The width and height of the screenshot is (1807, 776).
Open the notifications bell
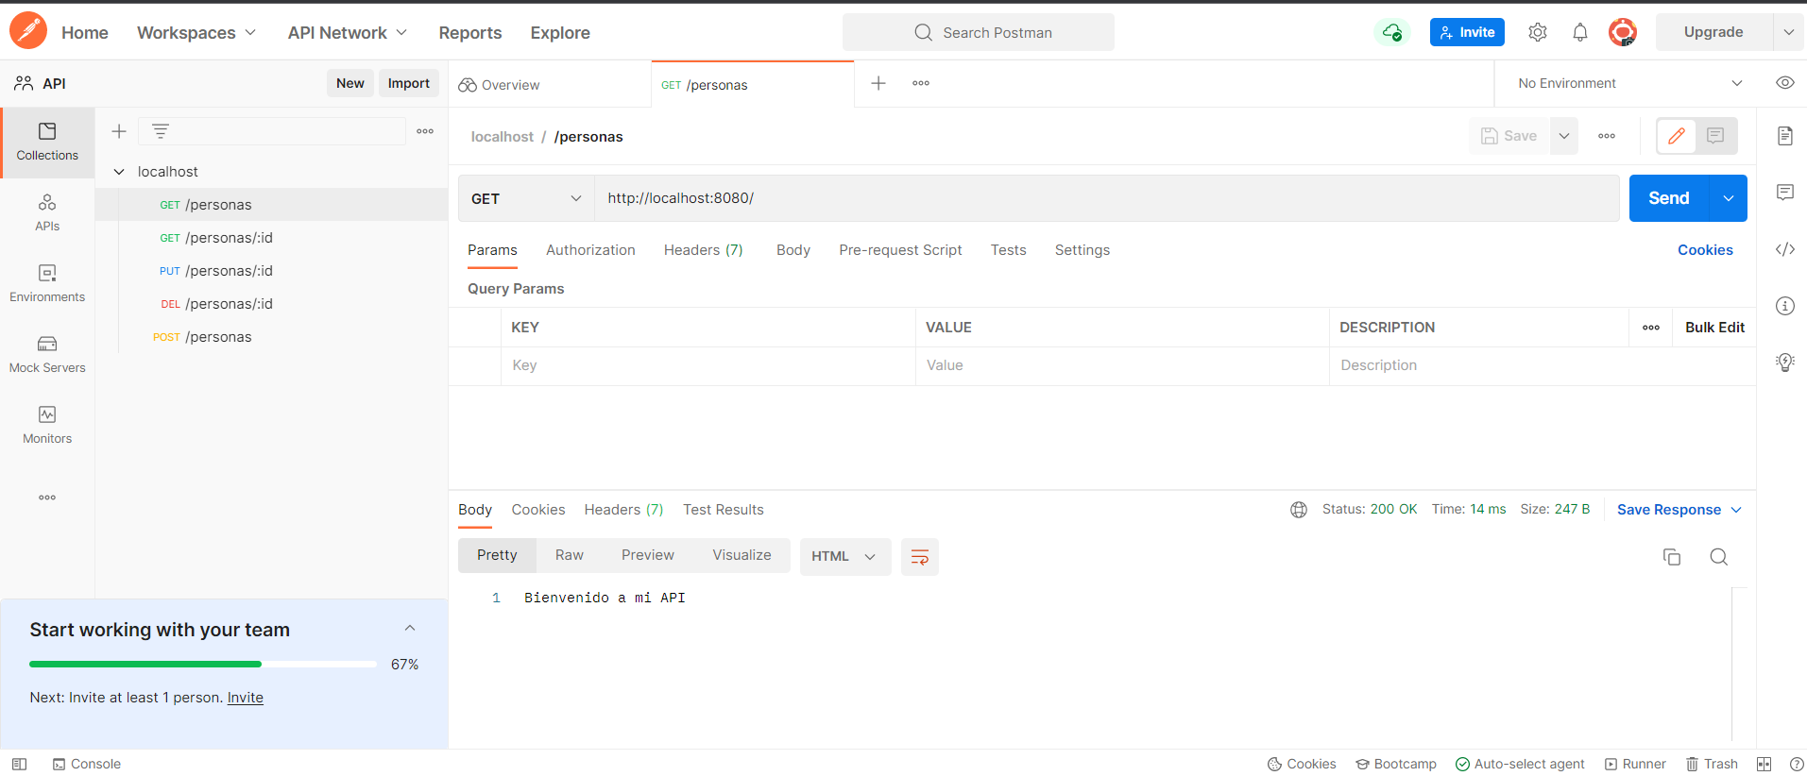[1580, 32]
